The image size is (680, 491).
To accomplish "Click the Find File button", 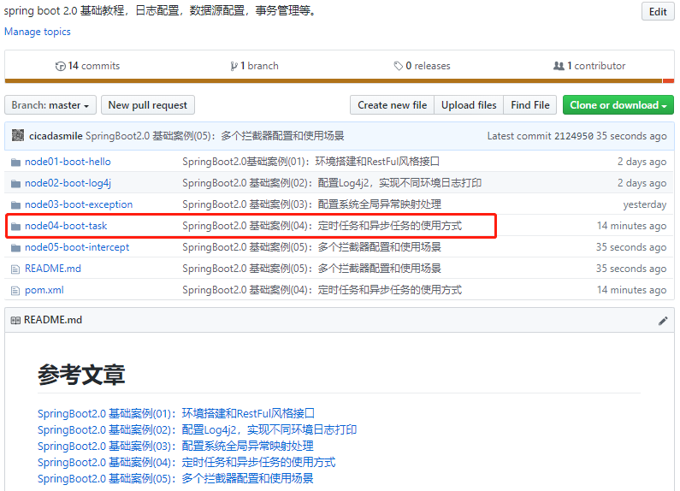I will click(530, 105).
